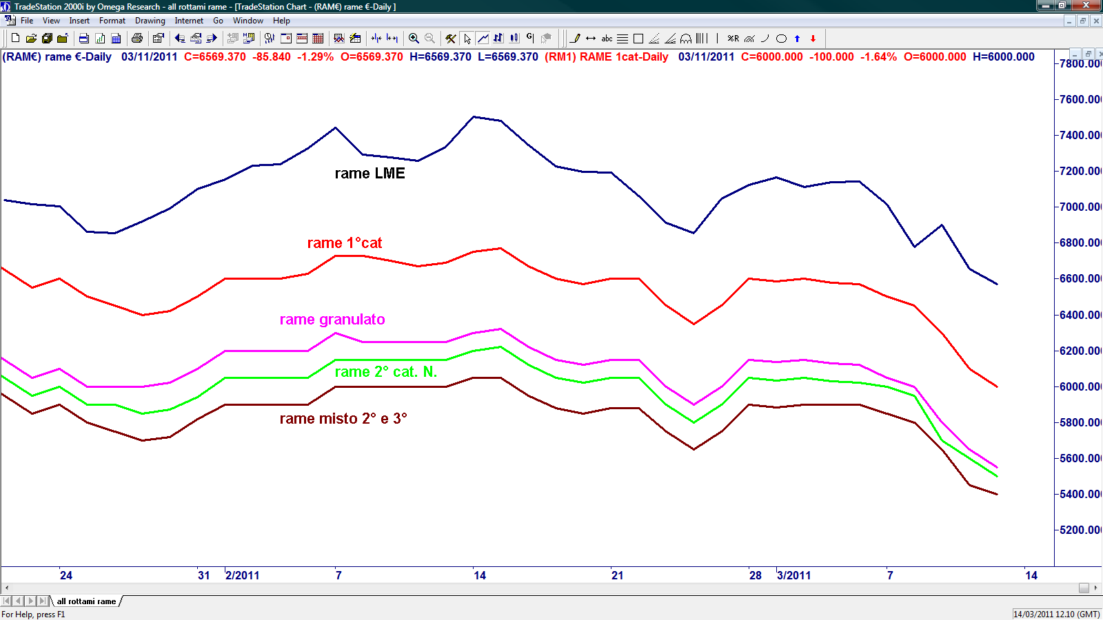Open the Window menu

[248, 21]
